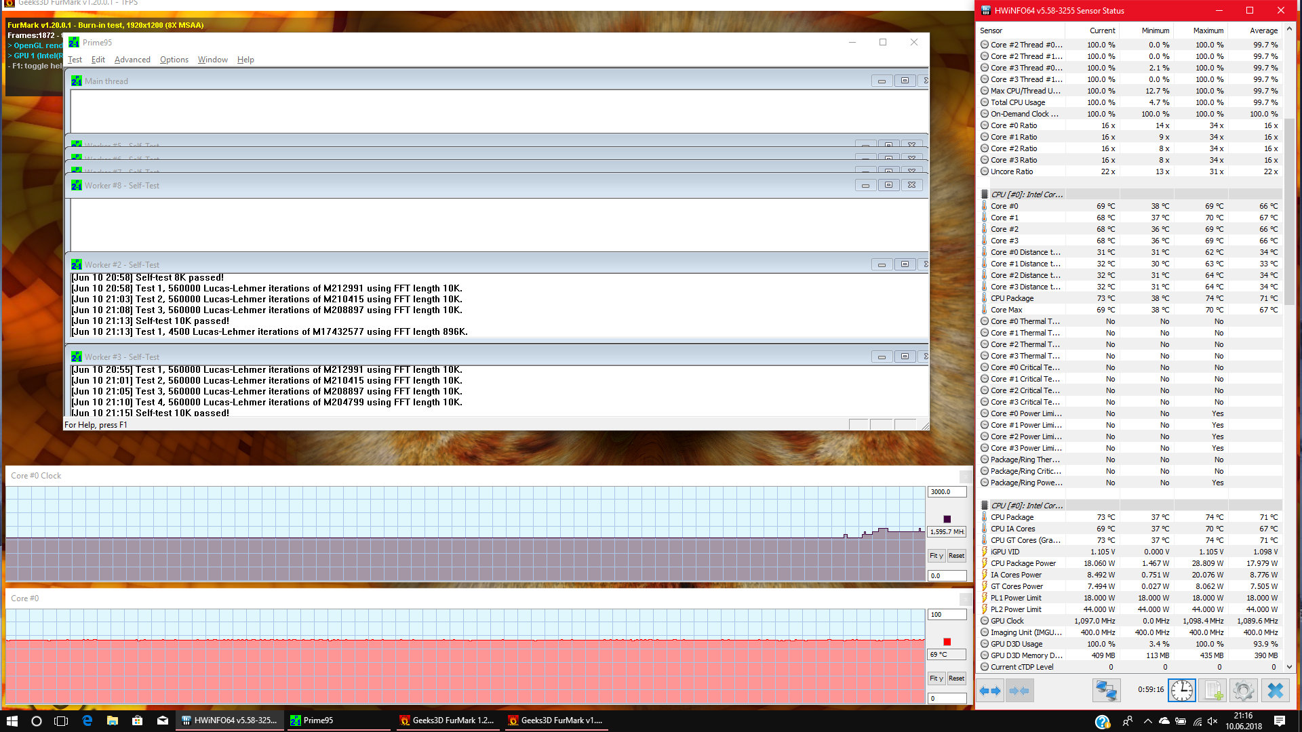Click HWiNFO64 v5.58 taskbar button
1302x732 pixels.
230,720
